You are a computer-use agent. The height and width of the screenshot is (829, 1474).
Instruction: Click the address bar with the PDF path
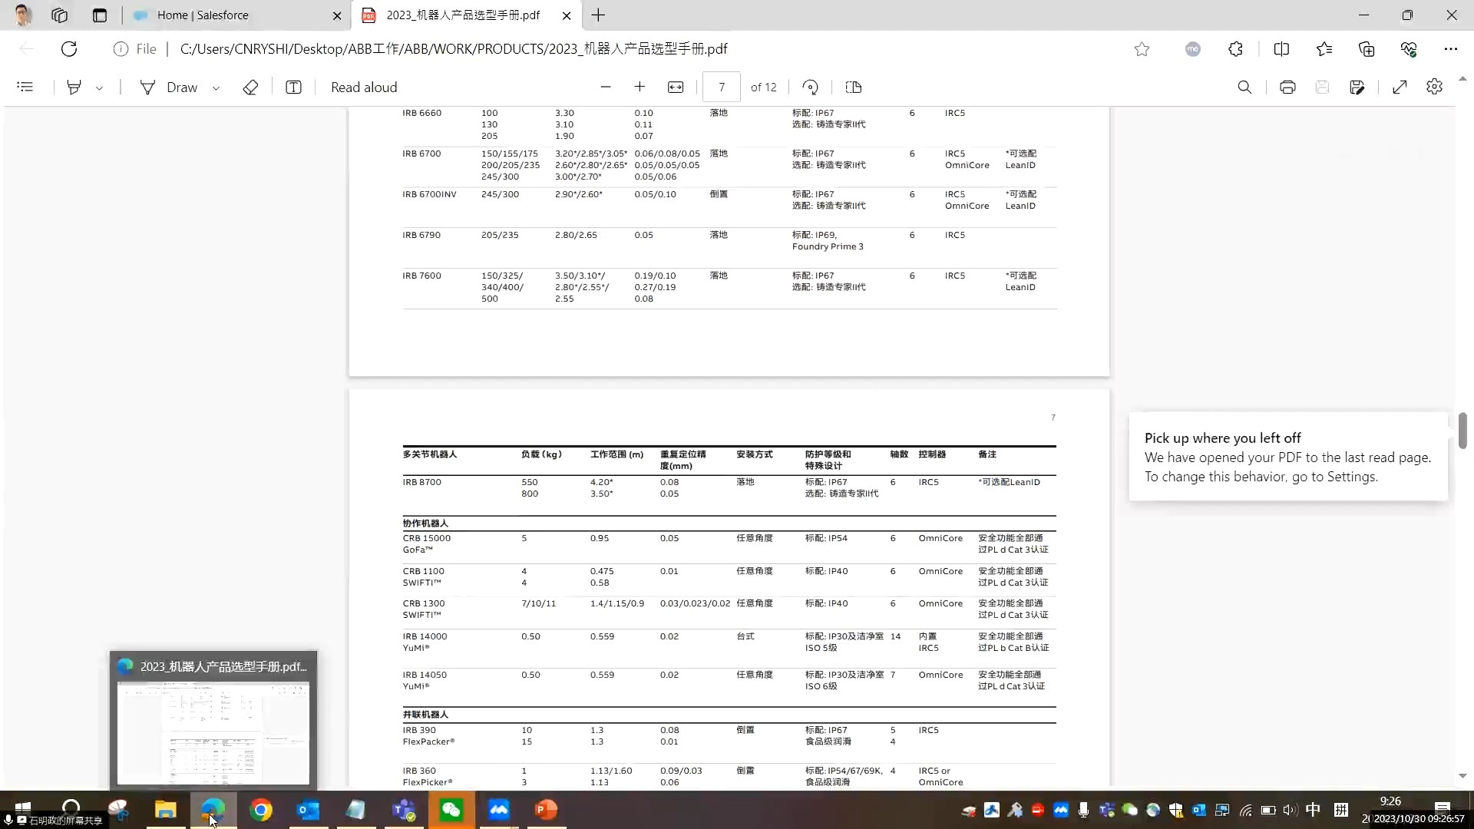453,49
